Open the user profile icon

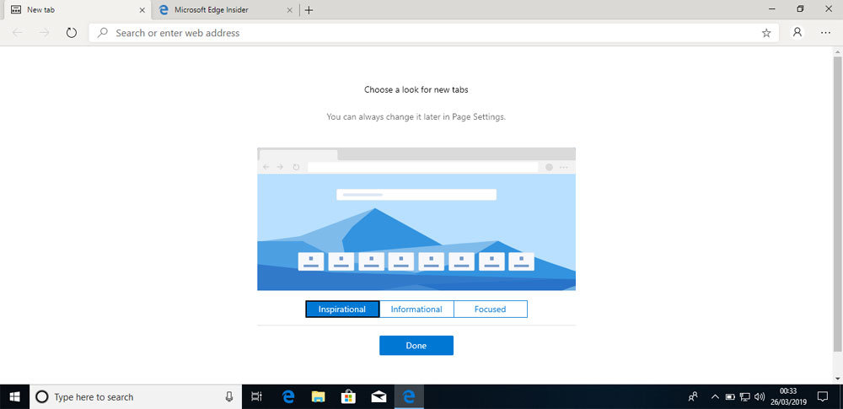[797, 33]
